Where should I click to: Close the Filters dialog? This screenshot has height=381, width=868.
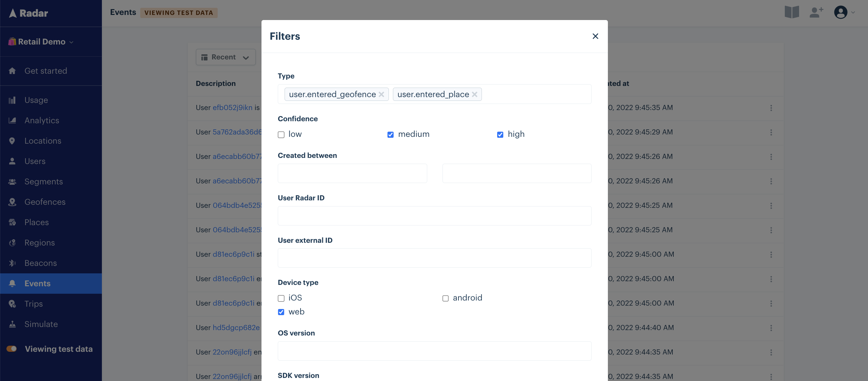click(595, 36)
